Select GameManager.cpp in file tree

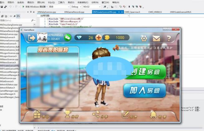pyautogui.click(x=9, y=91)
